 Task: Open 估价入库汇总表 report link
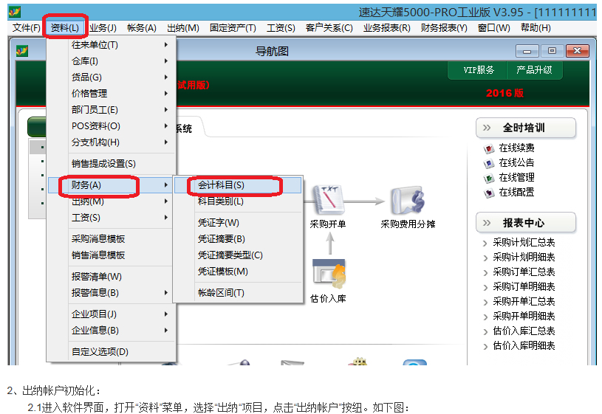[524, 331]
